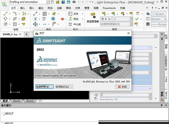Select the Ellipse draw tool
The width and height of the screenshot is (169, 124).
tap(15, 19)
